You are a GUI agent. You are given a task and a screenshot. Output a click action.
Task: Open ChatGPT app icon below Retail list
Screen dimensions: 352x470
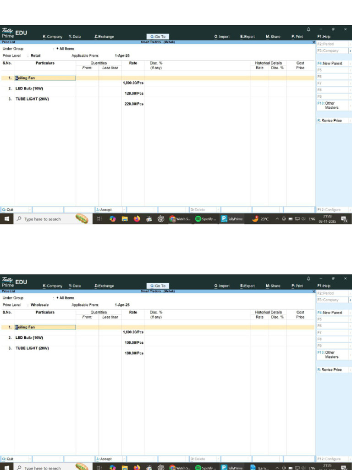pos(161,219)
